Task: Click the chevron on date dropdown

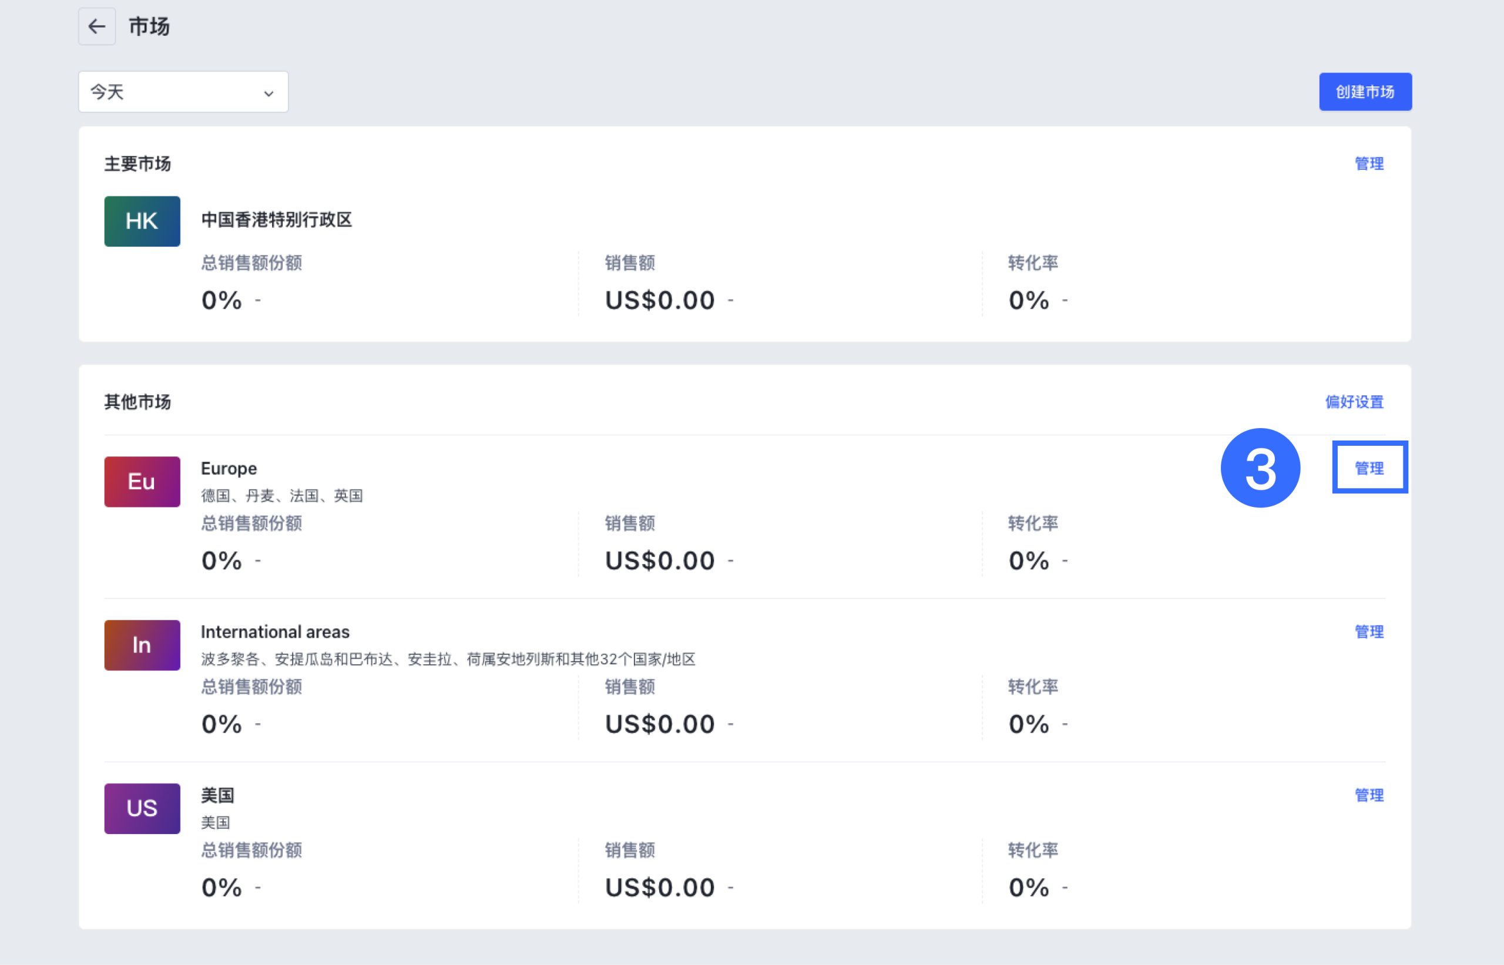Action: coord(269,93)
